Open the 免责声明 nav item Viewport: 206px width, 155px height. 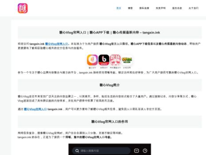click(x=161, y=8)
